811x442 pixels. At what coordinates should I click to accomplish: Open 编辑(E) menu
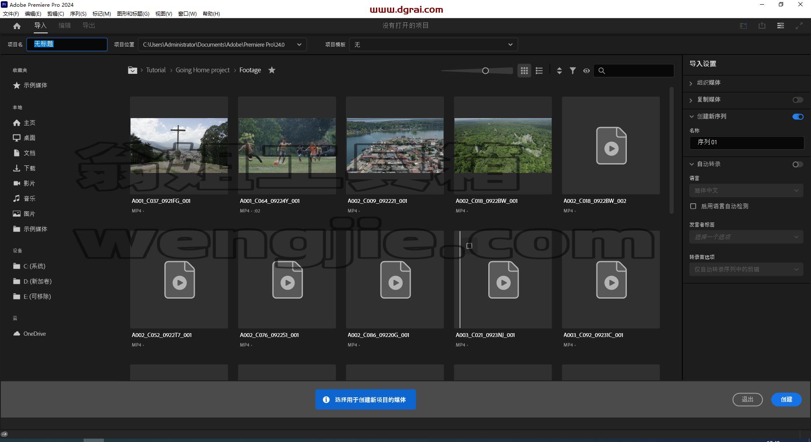(33, 13)
